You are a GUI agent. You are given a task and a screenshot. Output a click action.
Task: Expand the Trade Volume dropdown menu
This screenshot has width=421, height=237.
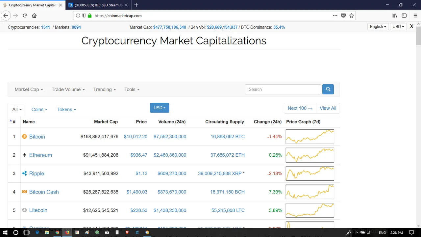point(68,90)
